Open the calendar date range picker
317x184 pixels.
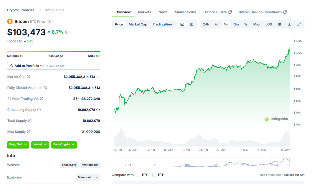(x=280, y=24)
